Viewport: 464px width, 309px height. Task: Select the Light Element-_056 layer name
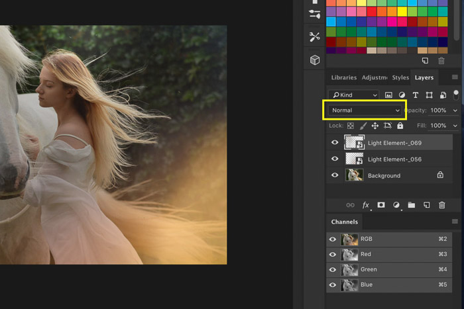pos(394,159)
